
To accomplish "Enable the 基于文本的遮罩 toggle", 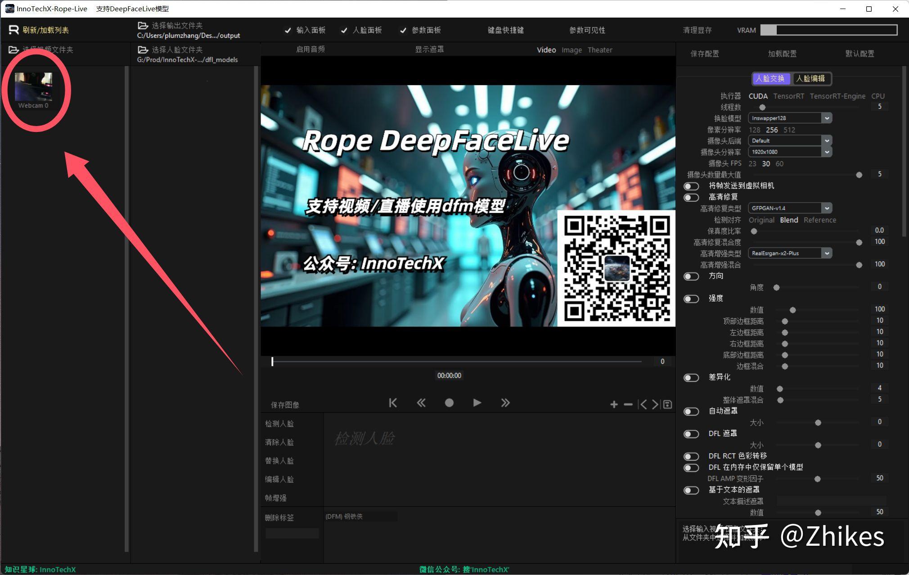I will click(691, 490).
